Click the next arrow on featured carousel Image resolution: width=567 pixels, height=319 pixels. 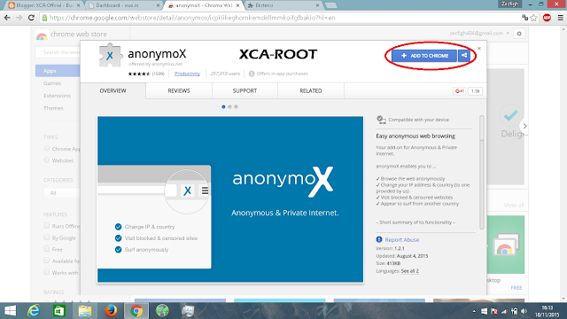coord(524,126)
